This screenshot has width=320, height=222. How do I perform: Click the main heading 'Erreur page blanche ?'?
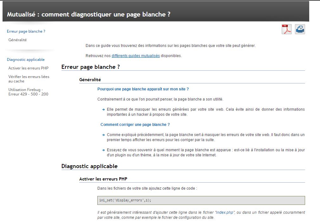(x=91, y=67)
